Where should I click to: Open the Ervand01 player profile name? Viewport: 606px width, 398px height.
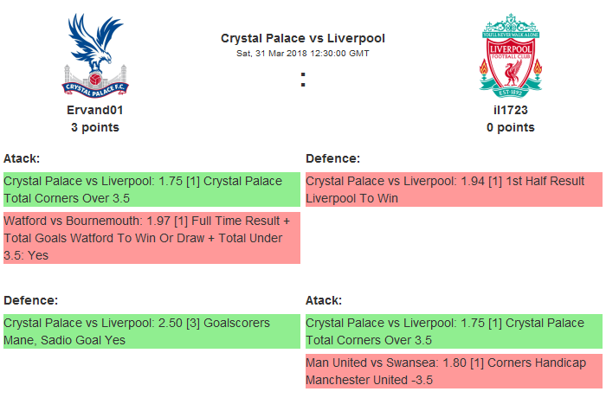click(94, 111)
